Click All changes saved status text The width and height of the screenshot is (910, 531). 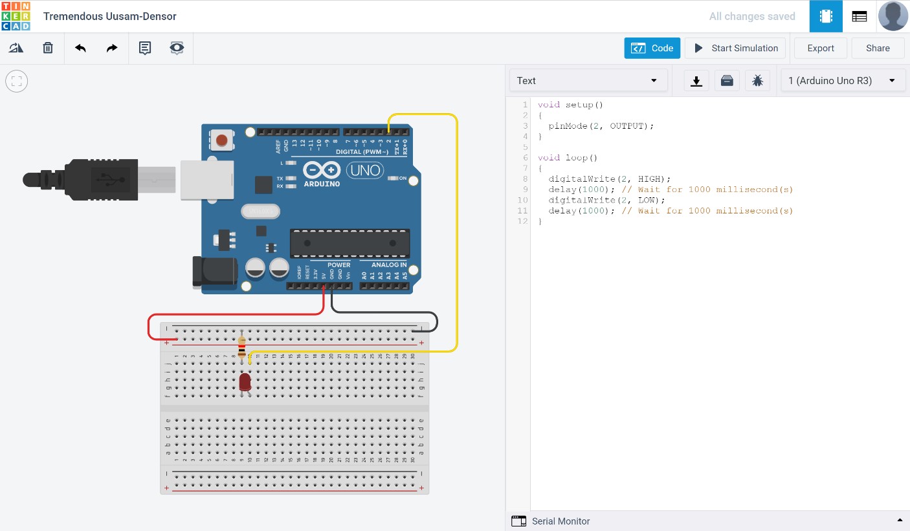click(x=752, y=16)
